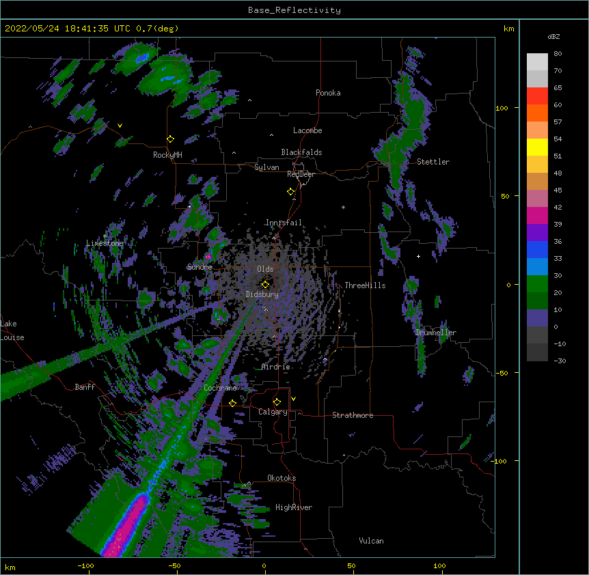This screenshot has width=589, height=575.
Task: Click the Okotoks label
Action: [282, 478]
